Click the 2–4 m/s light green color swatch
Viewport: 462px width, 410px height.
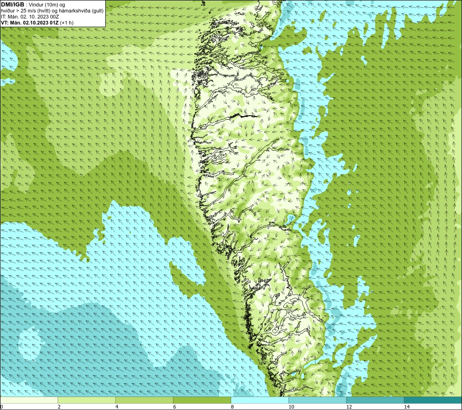pos(87,400)
